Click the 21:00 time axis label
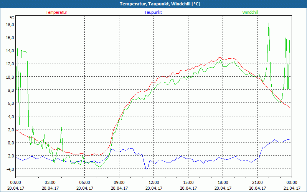 (x=257, y=183)
